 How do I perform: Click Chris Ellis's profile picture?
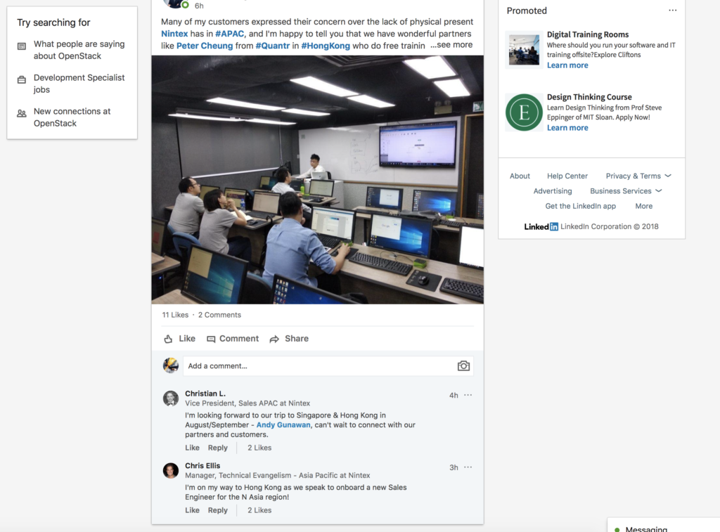tap(171, 470)
